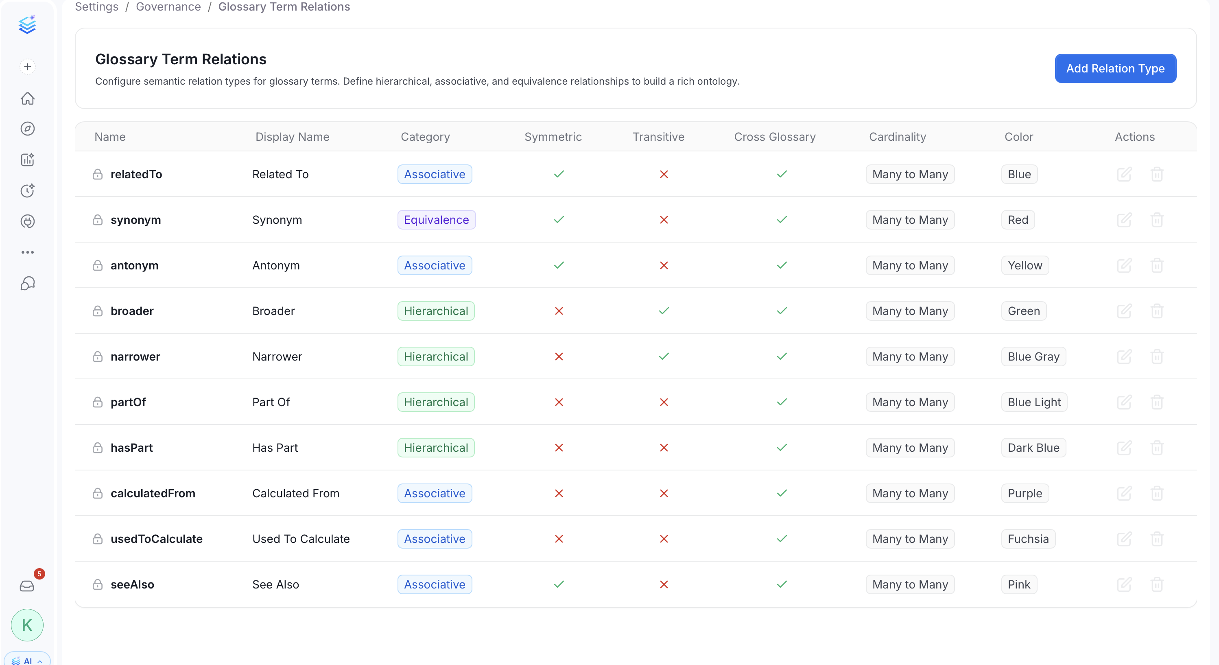1219x665 pixels.
Task: Click the delete icon for antonym
Action: click(1157, 265)
